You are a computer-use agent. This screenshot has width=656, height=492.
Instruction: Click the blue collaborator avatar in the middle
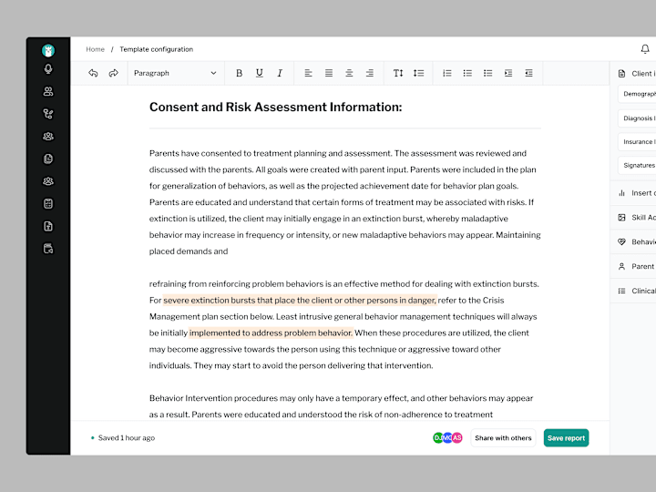447,438
